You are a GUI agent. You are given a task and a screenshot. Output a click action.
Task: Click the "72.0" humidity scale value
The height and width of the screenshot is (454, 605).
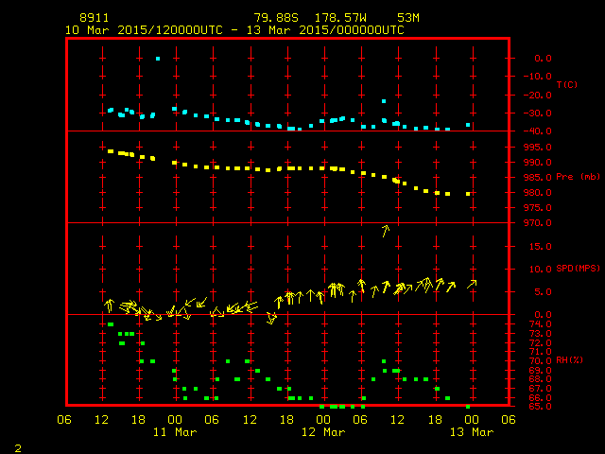point(540,342)
